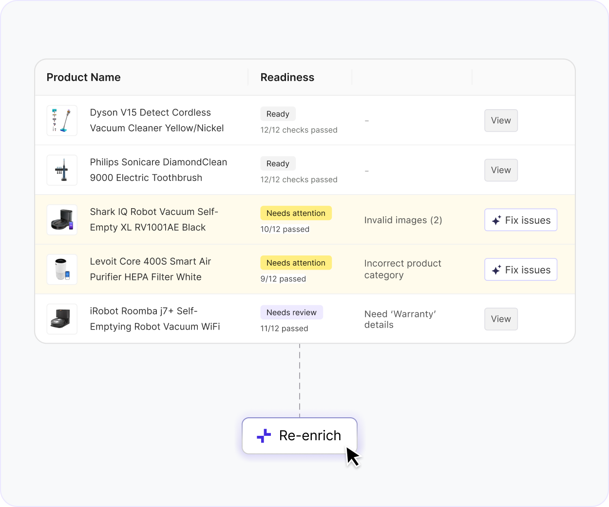
Task: Click the 'Invalid images (2)' issue
Action: pos(403,220)
